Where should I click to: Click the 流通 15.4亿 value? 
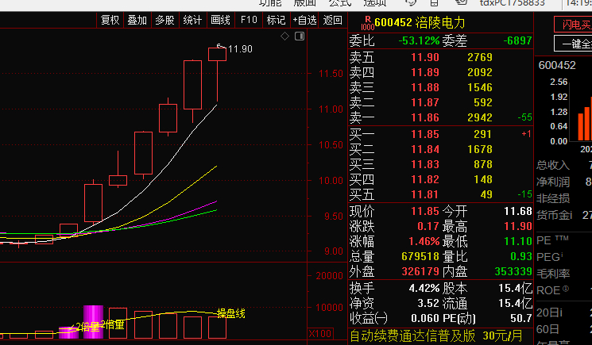[x=516, y=304]
